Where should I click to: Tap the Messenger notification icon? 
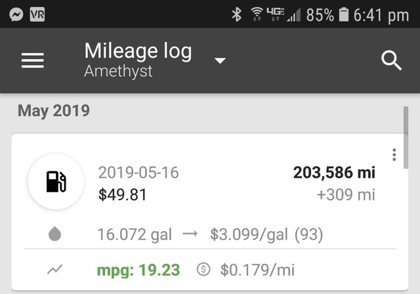pyautogui.click(x=16, y=14)
